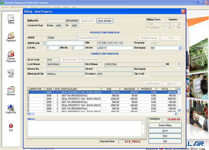
Task: Click the Save button
Action: tap(165, 131)
